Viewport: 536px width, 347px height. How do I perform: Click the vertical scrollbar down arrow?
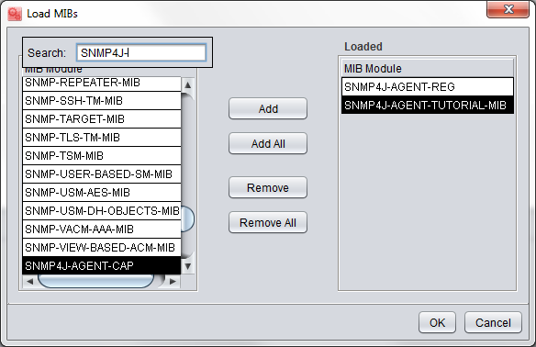pos(187,266)
